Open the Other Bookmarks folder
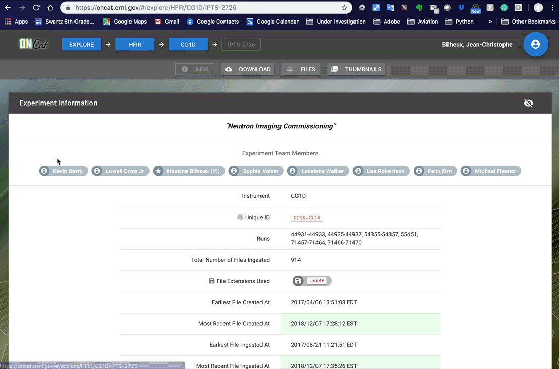Image resolution: width=559 pixels, height=369 pixels. coord(528,22)
